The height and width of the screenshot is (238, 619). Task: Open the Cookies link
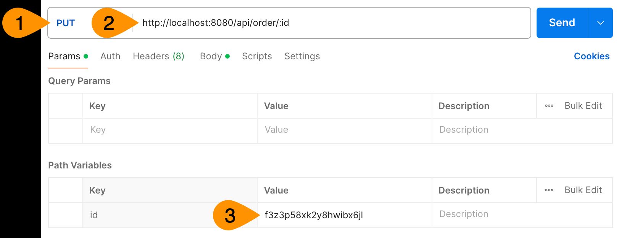(x=592, y=56)
